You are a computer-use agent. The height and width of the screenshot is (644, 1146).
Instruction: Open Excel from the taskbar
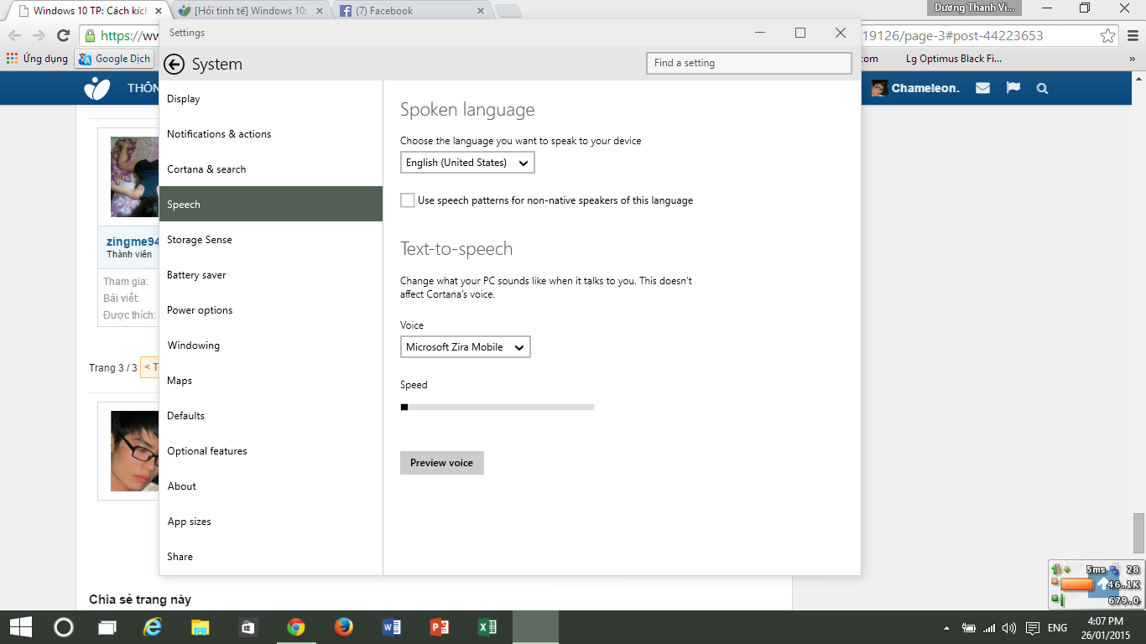point(487,627)
